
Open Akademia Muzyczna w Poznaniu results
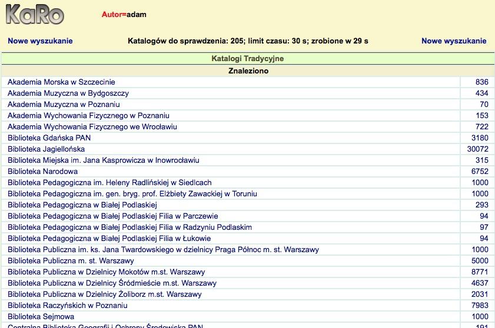pyautogui.click(x=64, y=105)
